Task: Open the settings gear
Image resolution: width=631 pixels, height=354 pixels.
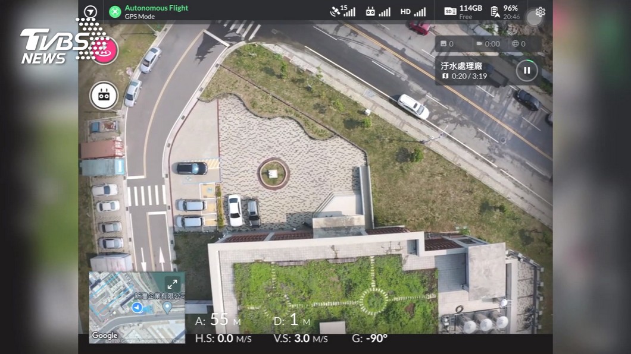Action: [x=540, y=12]
